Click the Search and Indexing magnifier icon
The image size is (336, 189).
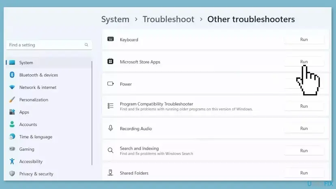[x=110, y=150]
